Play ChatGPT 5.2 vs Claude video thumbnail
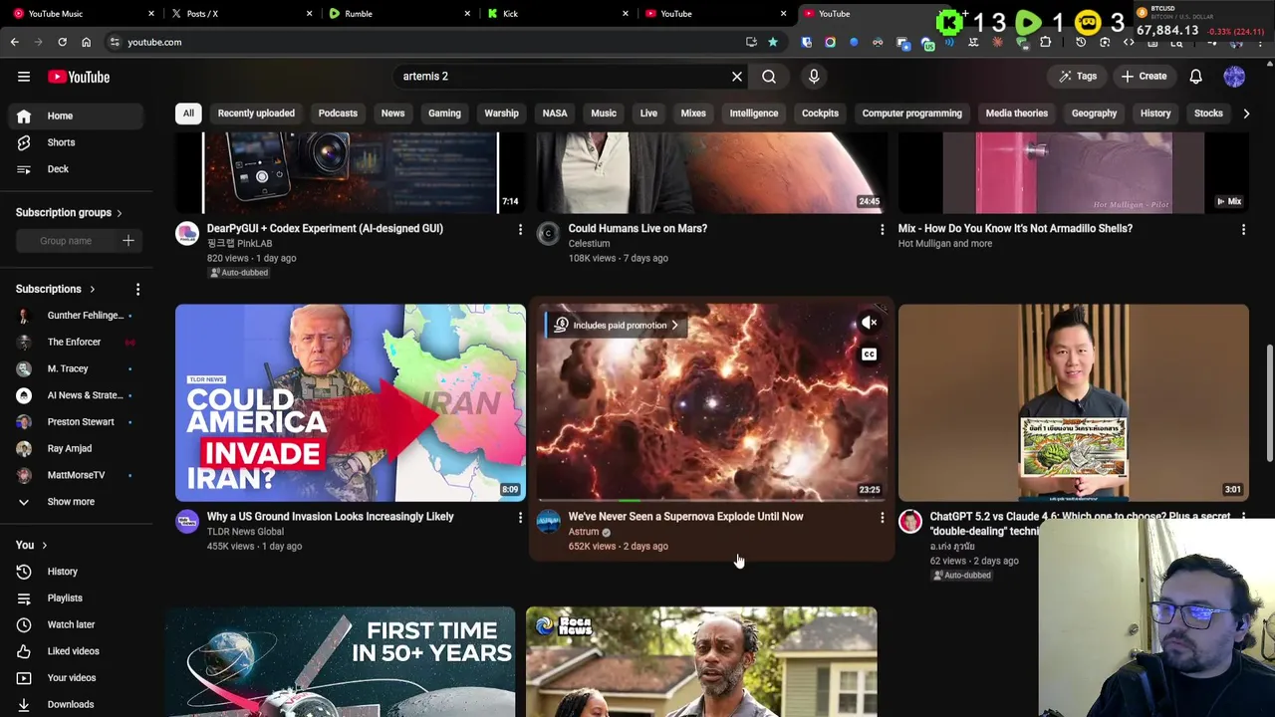The height and width of the screenshot is (717, 1275). pos(1074,403)
